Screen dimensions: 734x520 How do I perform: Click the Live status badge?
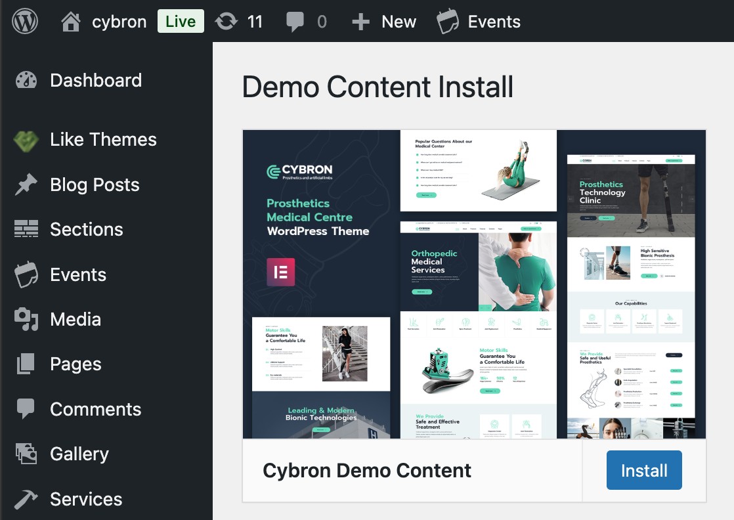tap(181, 22)
